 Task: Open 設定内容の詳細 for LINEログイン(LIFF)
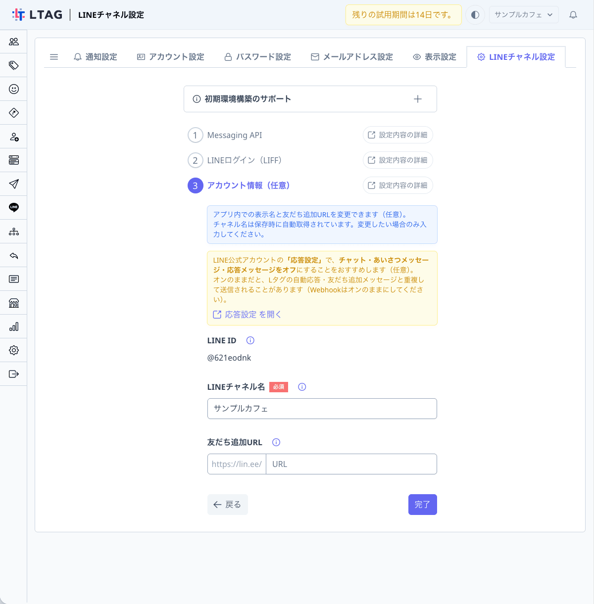(x=398, y=160)
